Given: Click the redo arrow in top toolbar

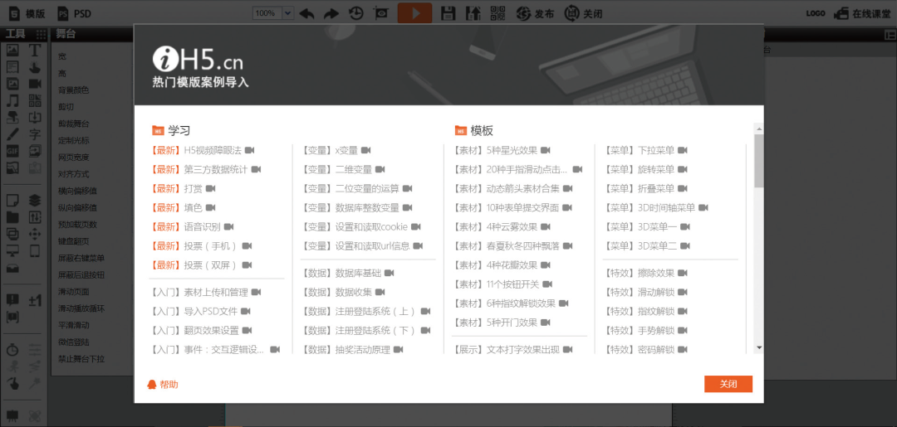Looking at the screenshot, I should tap(331, 14).
